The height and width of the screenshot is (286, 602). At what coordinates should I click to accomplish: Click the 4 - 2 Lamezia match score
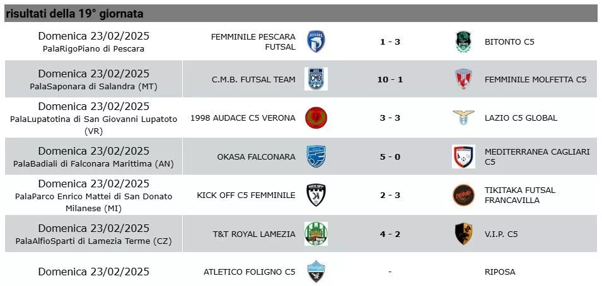coord(390,234)
